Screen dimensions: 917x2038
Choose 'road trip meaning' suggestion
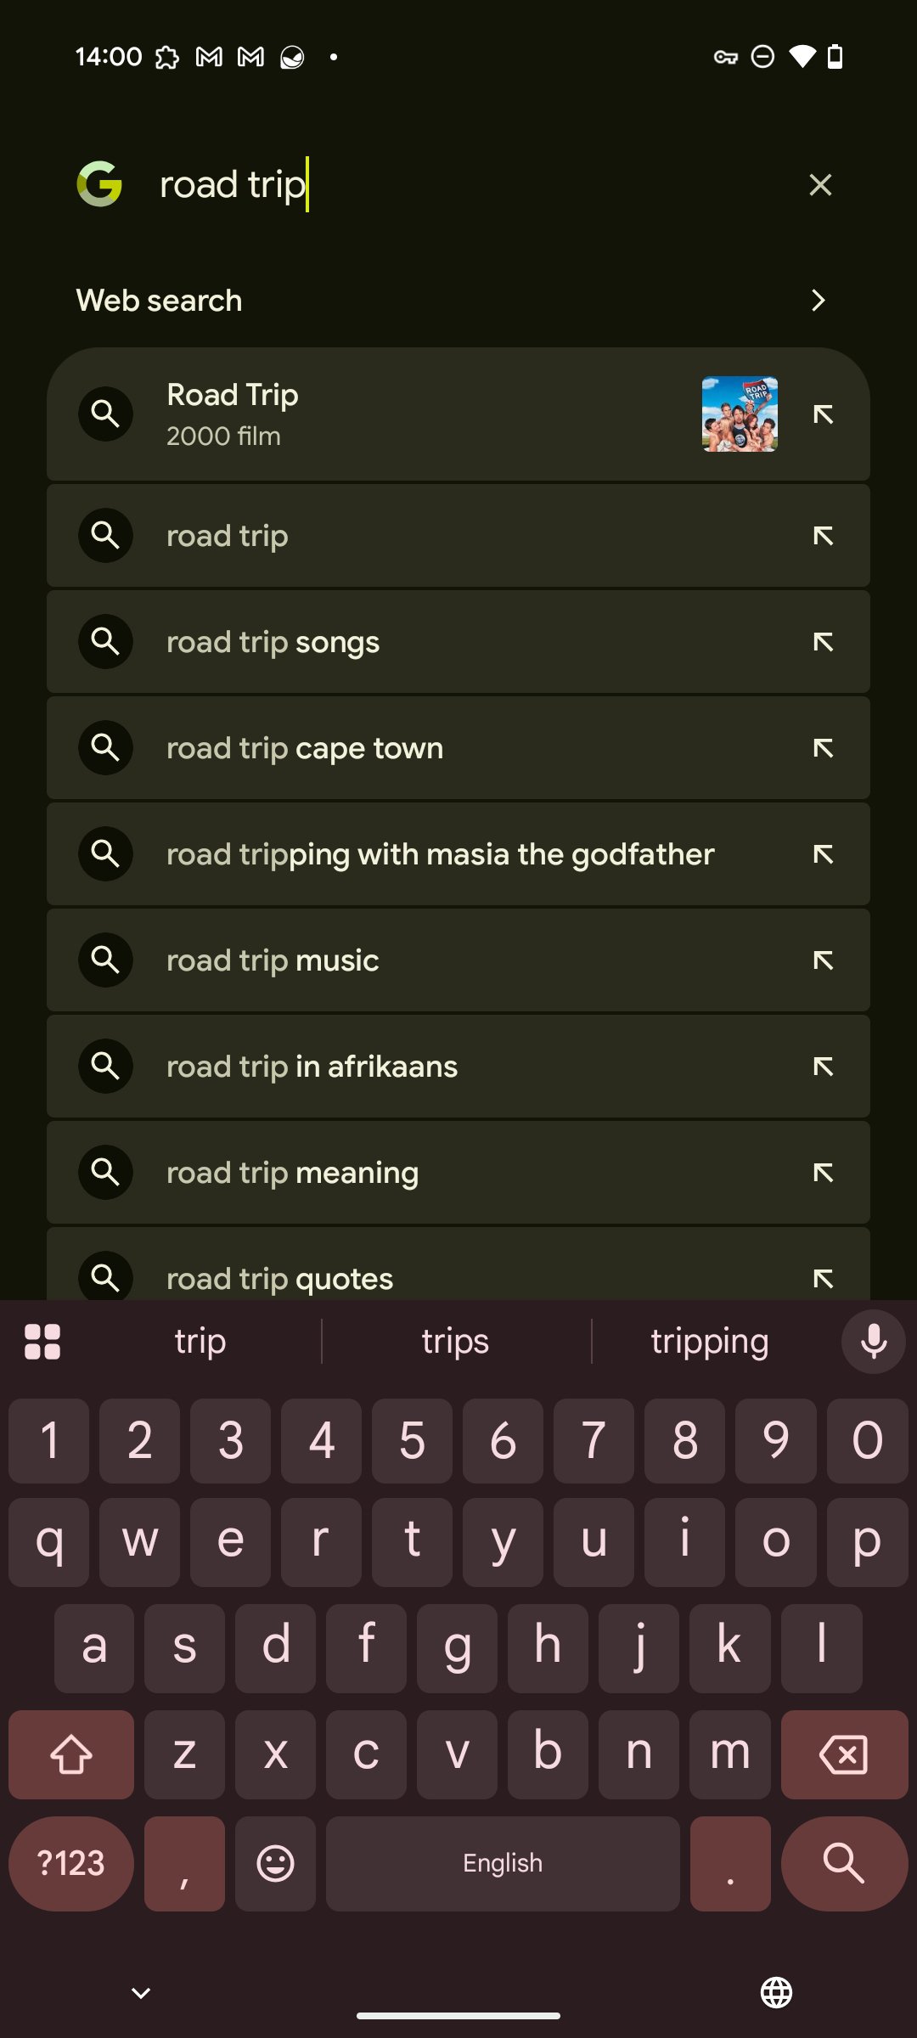(x=425, y=1173)
